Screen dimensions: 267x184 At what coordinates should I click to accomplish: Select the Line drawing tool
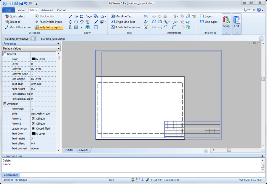(71, 16)
